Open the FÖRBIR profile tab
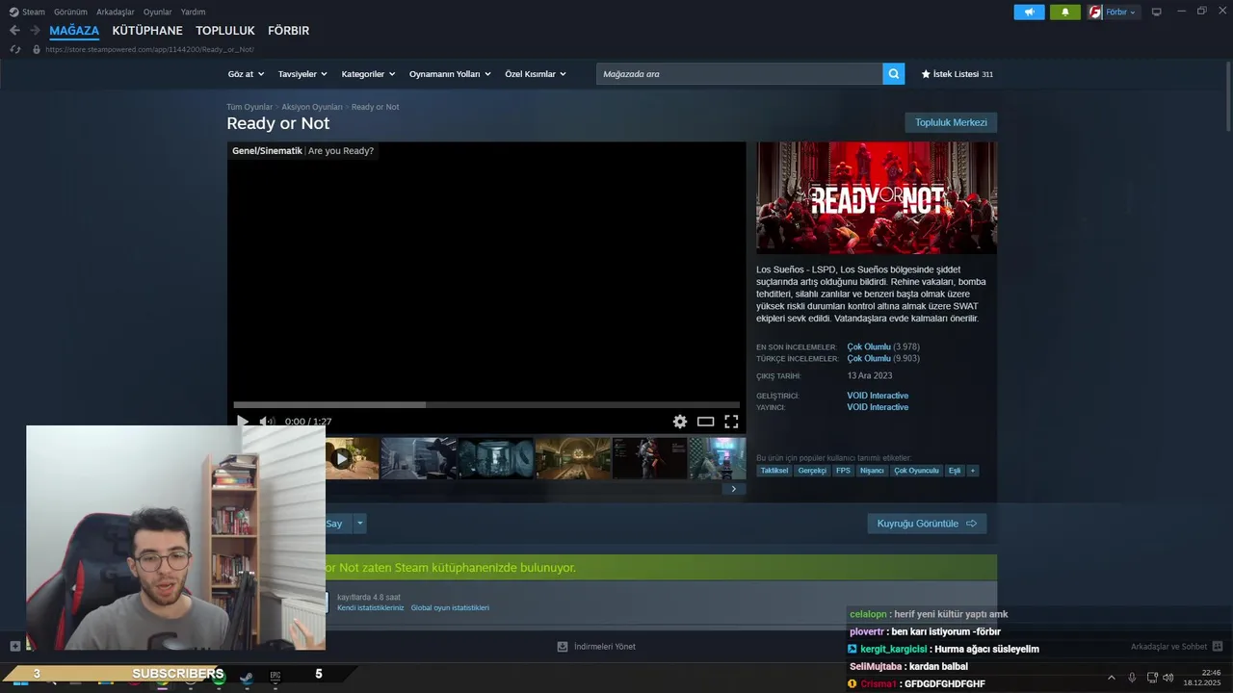 pos(289,31)
